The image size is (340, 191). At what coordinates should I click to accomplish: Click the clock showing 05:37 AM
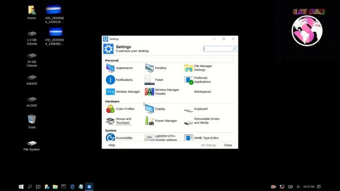click(x=309, y=187)
